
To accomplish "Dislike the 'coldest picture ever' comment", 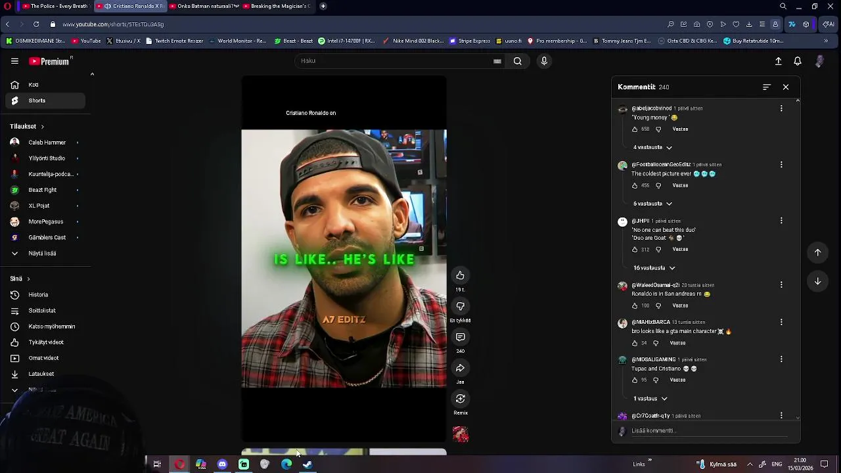I will [x=658, y=186].
